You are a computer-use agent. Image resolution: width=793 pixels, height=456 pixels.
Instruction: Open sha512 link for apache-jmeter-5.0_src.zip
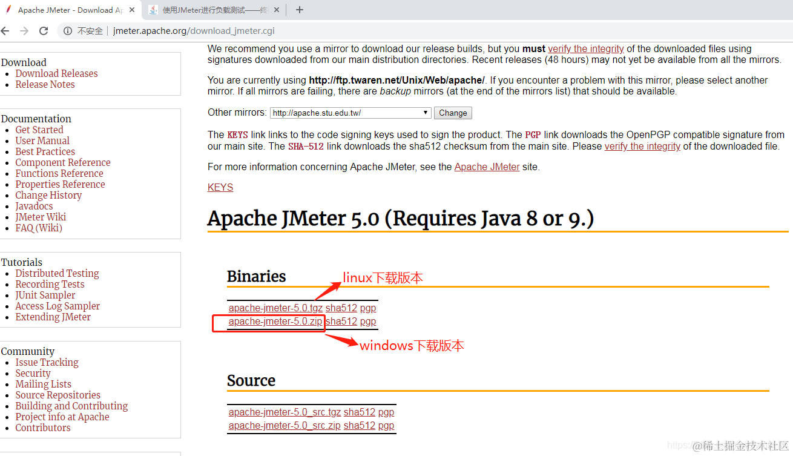coord(360,425)
